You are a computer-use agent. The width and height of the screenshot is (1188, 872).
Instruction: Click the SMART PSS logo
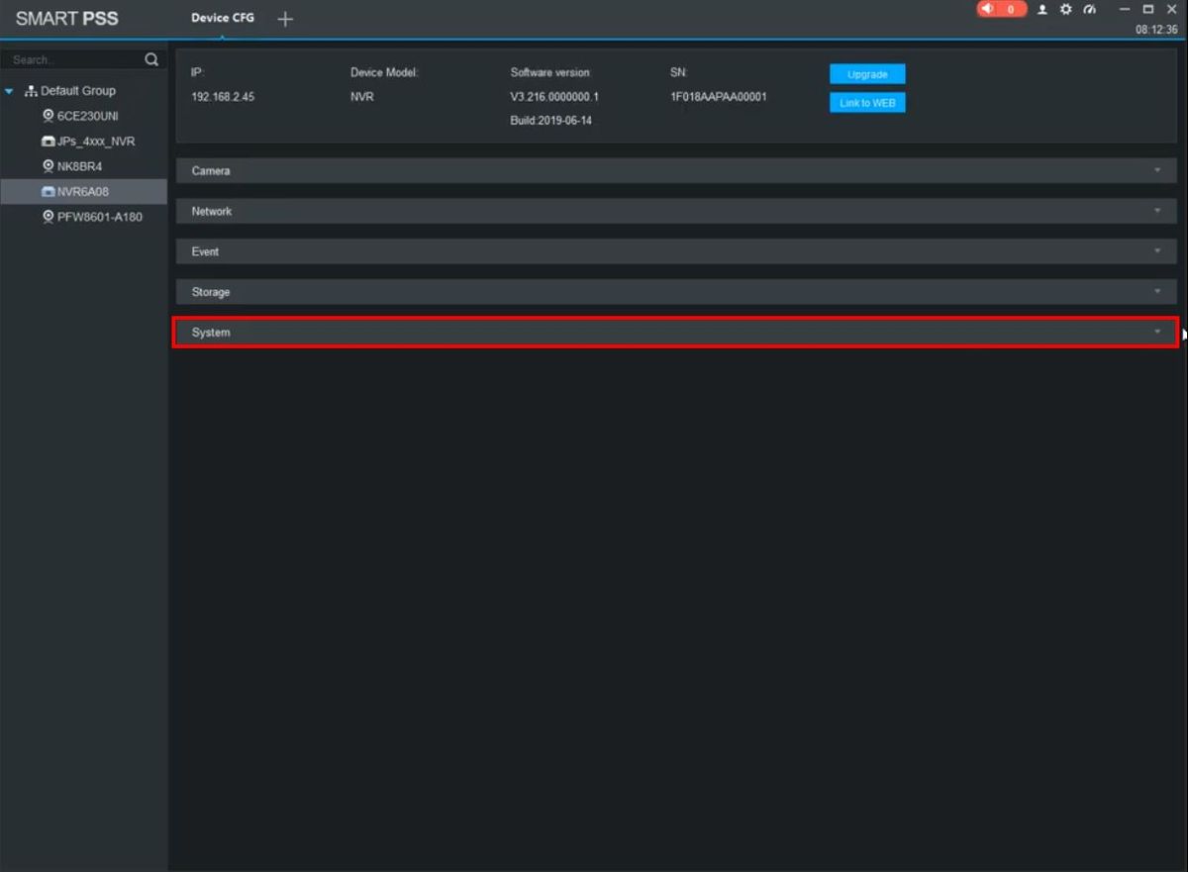[66, 19]
